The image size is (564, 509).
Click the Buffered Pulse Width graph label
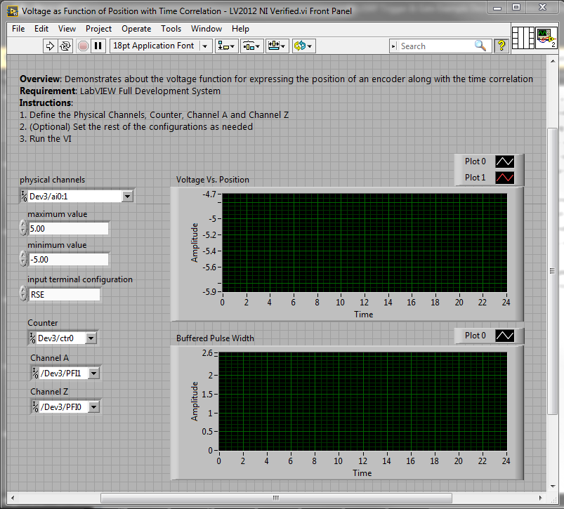click(215, 338)
